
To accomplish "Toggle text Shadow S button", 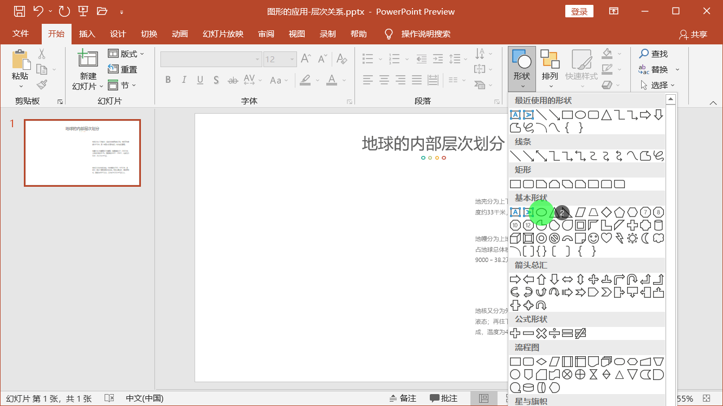I will (216, 80).
